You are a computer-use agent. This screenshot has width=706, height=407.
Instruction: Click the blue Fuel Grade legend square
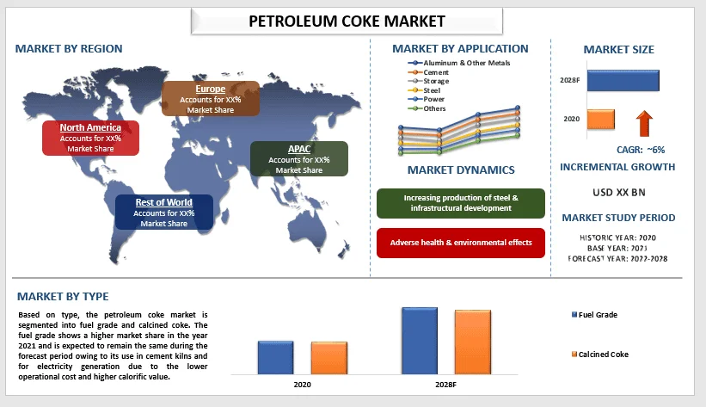point(574,315)
